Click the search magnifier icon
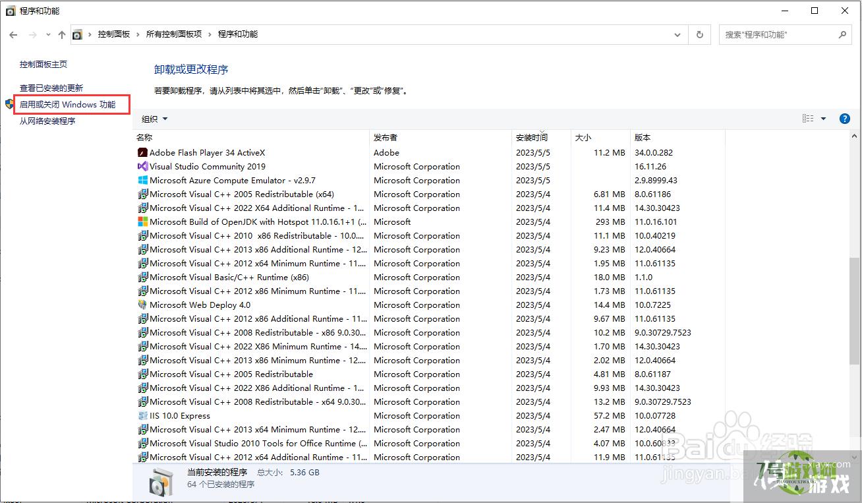This screenshot has width=862, height=503. pyautogui.click(x=842, y=35)
